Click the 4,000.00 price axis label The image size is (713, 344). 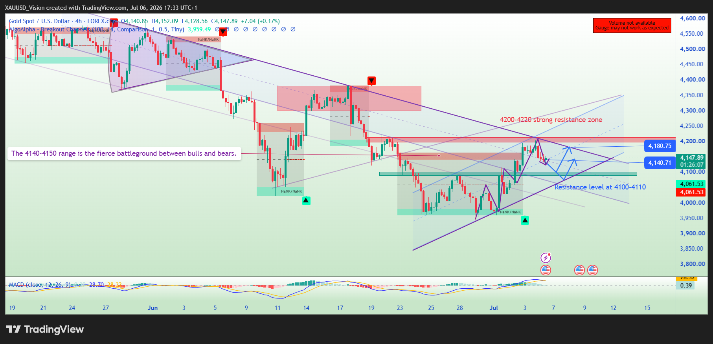pos(693,202)
